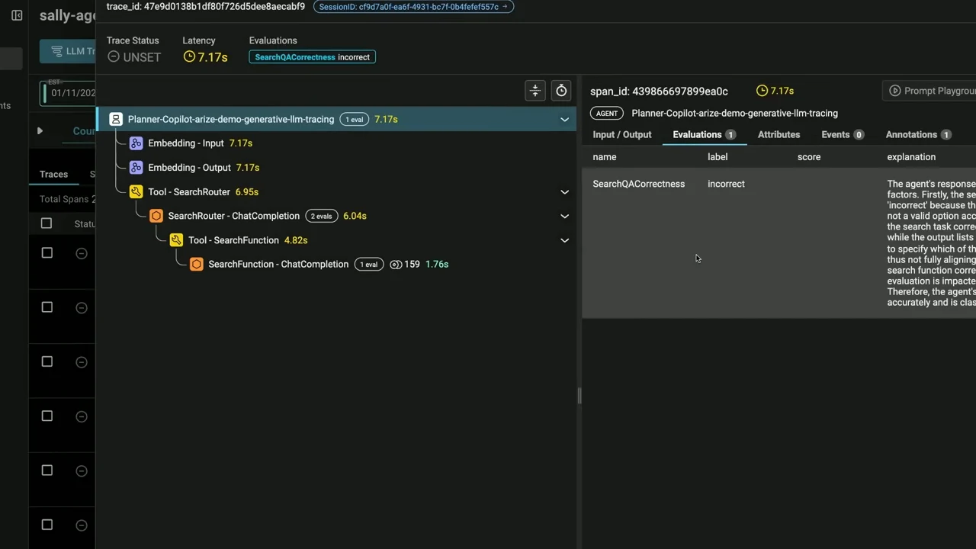Image resolution: width=976 pixels, height=549 pixels.
Task: Click the token count icon showing 159
Action: 396,265
